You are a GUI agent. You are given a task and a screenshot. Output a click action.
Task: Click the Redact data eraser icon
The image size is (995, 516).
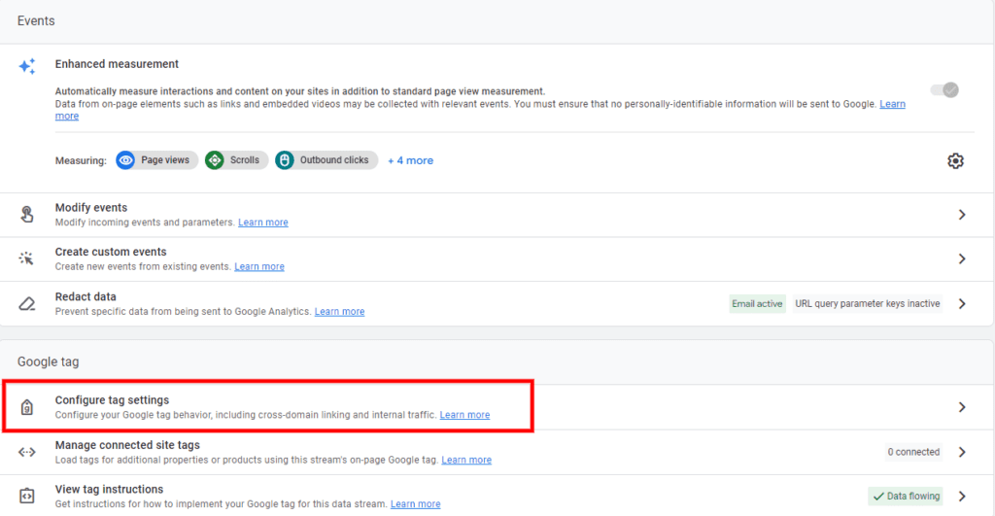point(26,303)
